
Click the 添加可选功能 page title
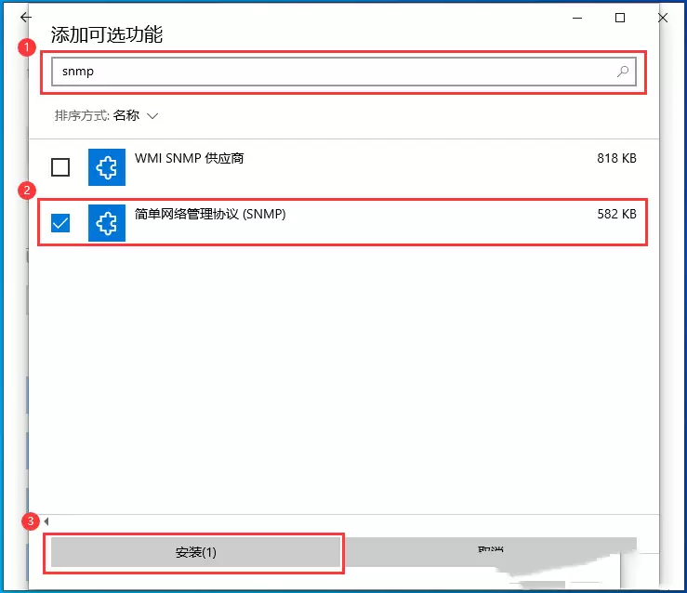(107, 34)
